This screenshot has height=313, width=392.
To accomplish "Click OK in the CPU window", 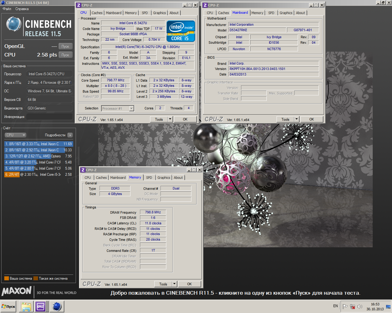I will tap(185, 120).
